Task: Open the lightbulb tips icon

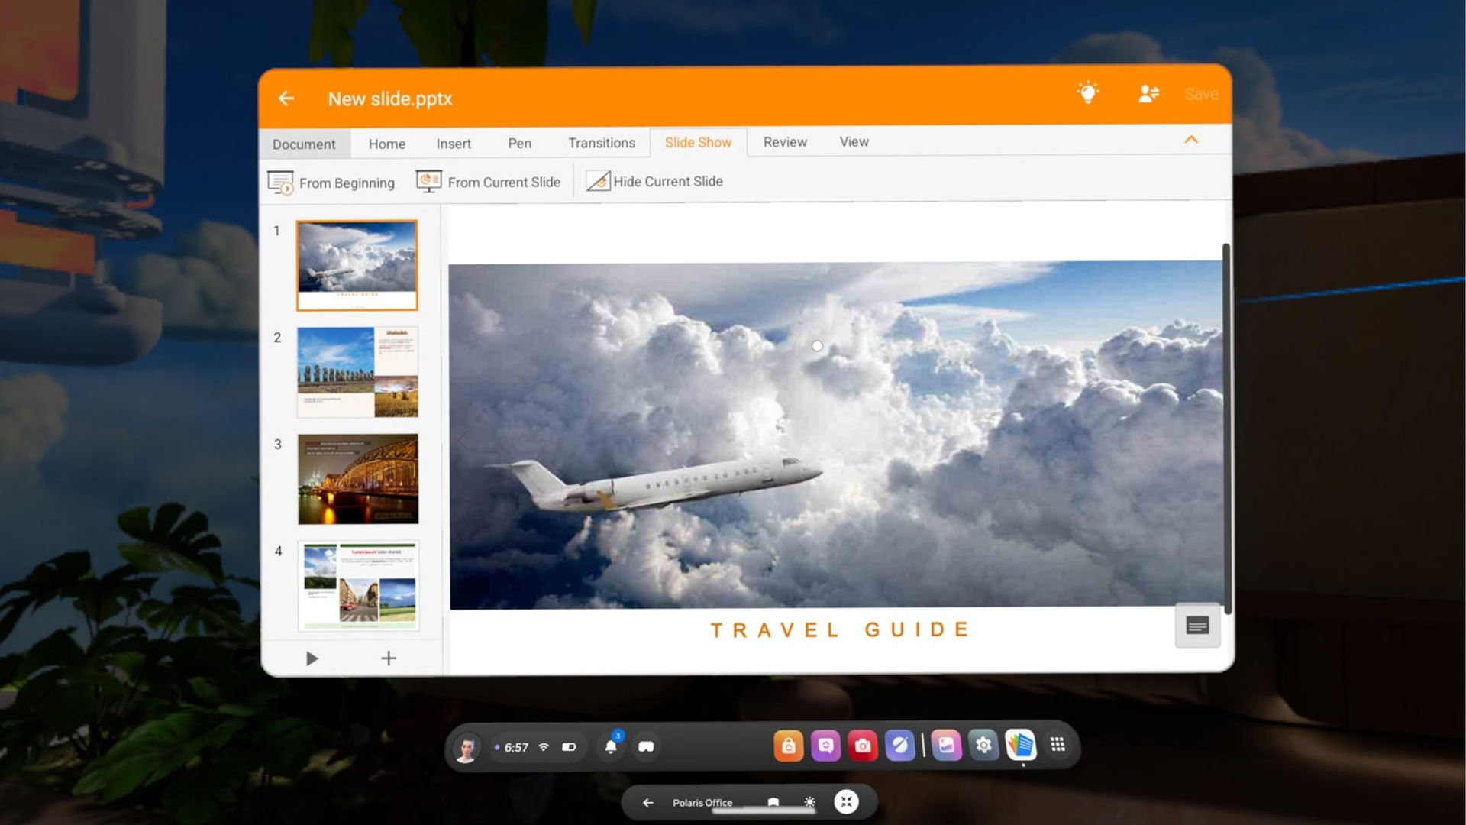Action: tap(1087, 93)
